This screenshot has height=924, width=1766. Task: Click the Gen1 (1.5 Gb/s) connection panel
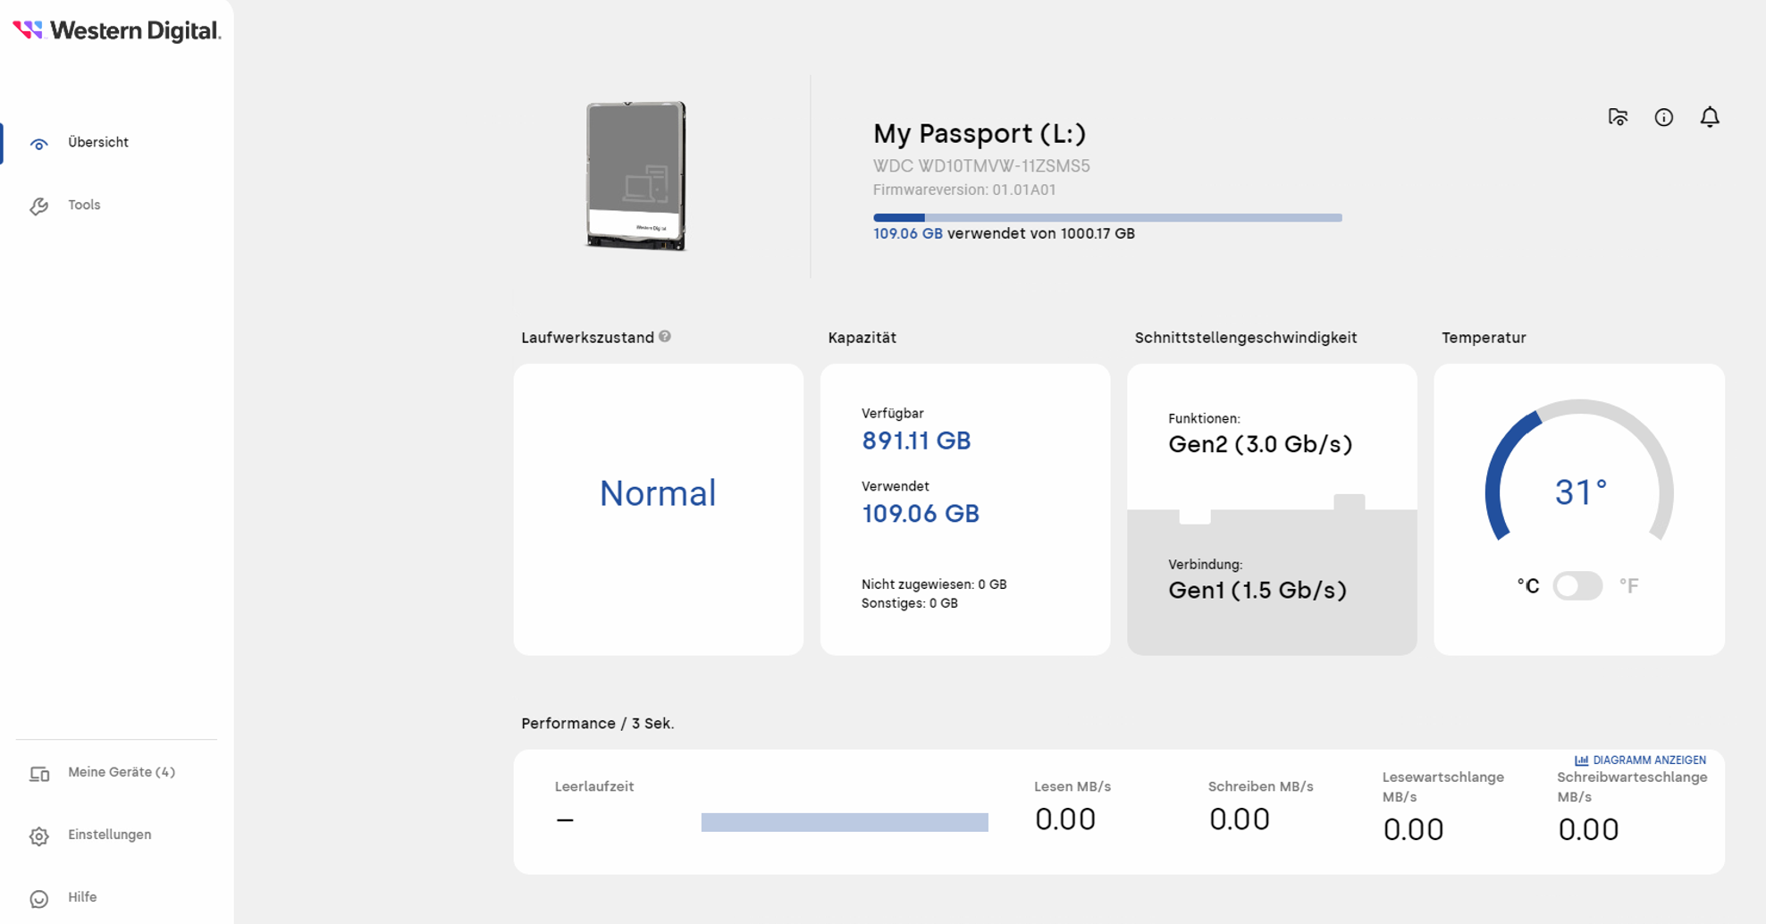pyautogui.click(x=1272, y=581)
